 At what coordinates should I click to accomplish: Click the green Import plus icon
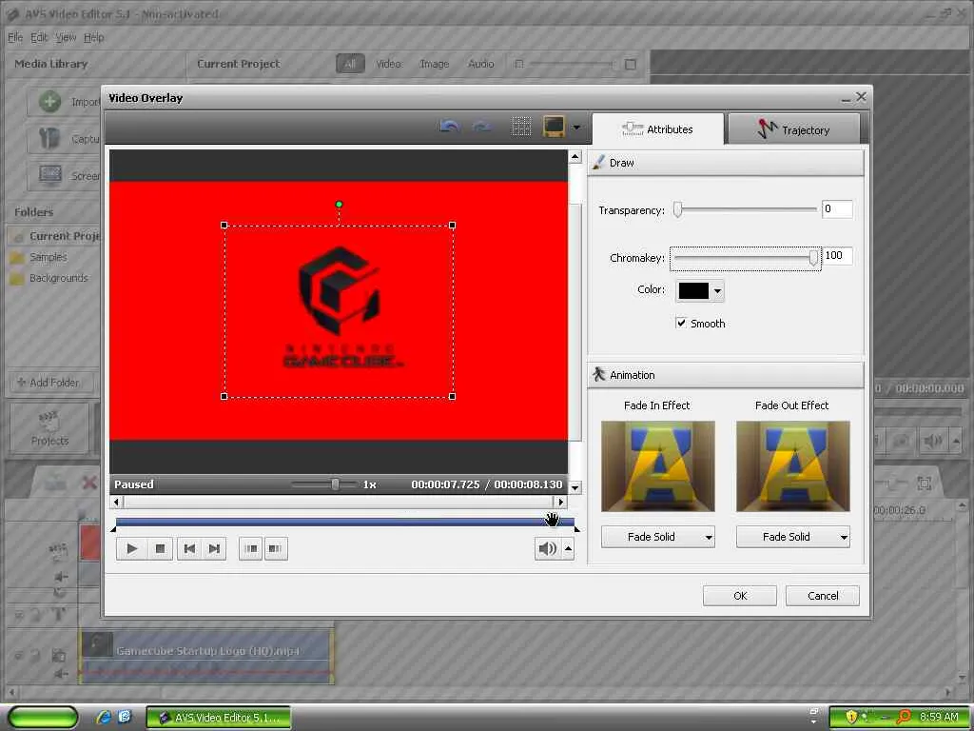49,101
